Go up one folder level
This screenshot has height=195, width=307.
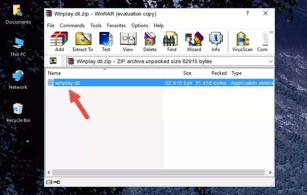click(x=53, y=61)
